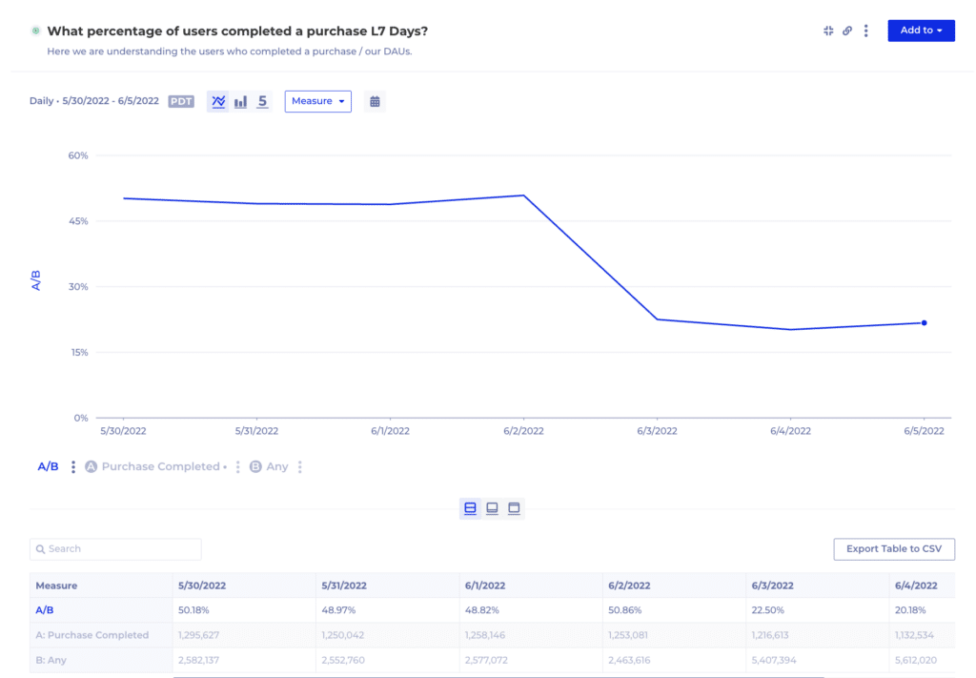Open the Add to dropdown button

[921, 30]
